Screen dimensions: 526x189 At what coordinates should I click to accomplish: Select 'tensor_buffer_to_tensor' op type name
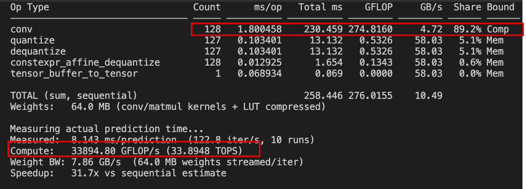point(74,73)
